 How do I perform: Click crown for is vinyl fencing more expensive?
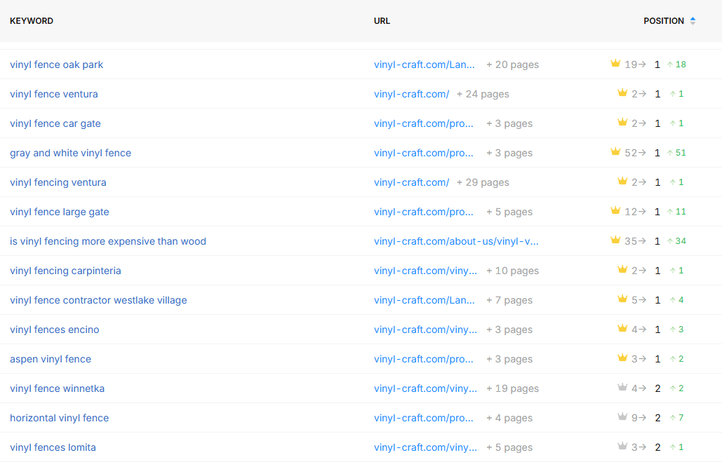click(615, 240)
